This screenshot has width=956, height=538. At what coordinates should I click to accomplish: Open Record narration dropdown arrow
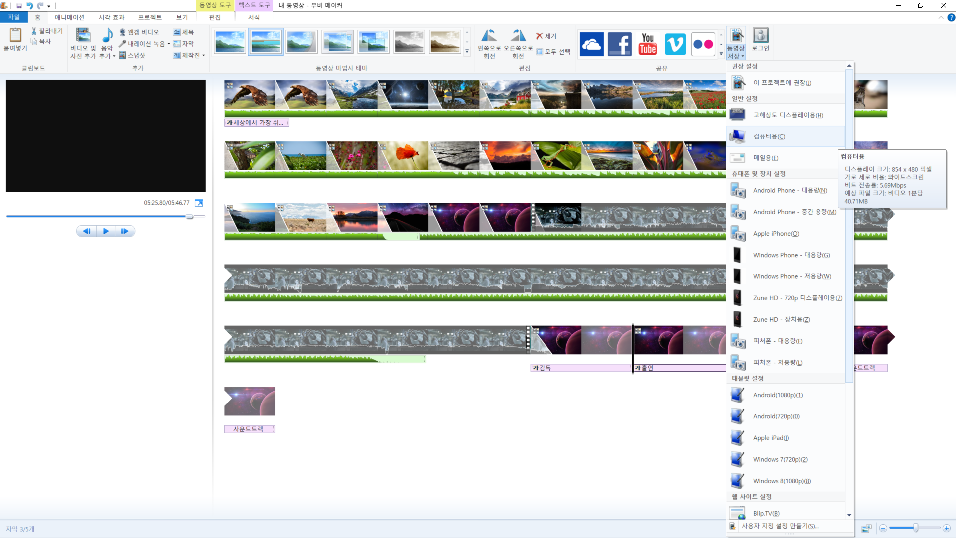pos(169,44)
